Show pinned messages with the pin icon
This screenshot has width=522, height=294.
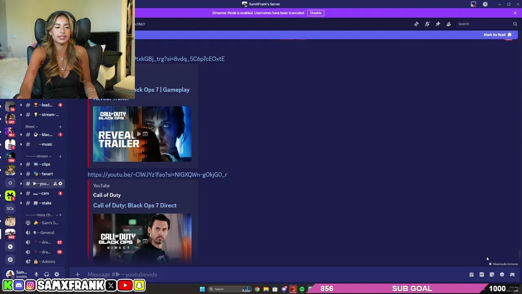pyautogui.click(x=438, y=24)
